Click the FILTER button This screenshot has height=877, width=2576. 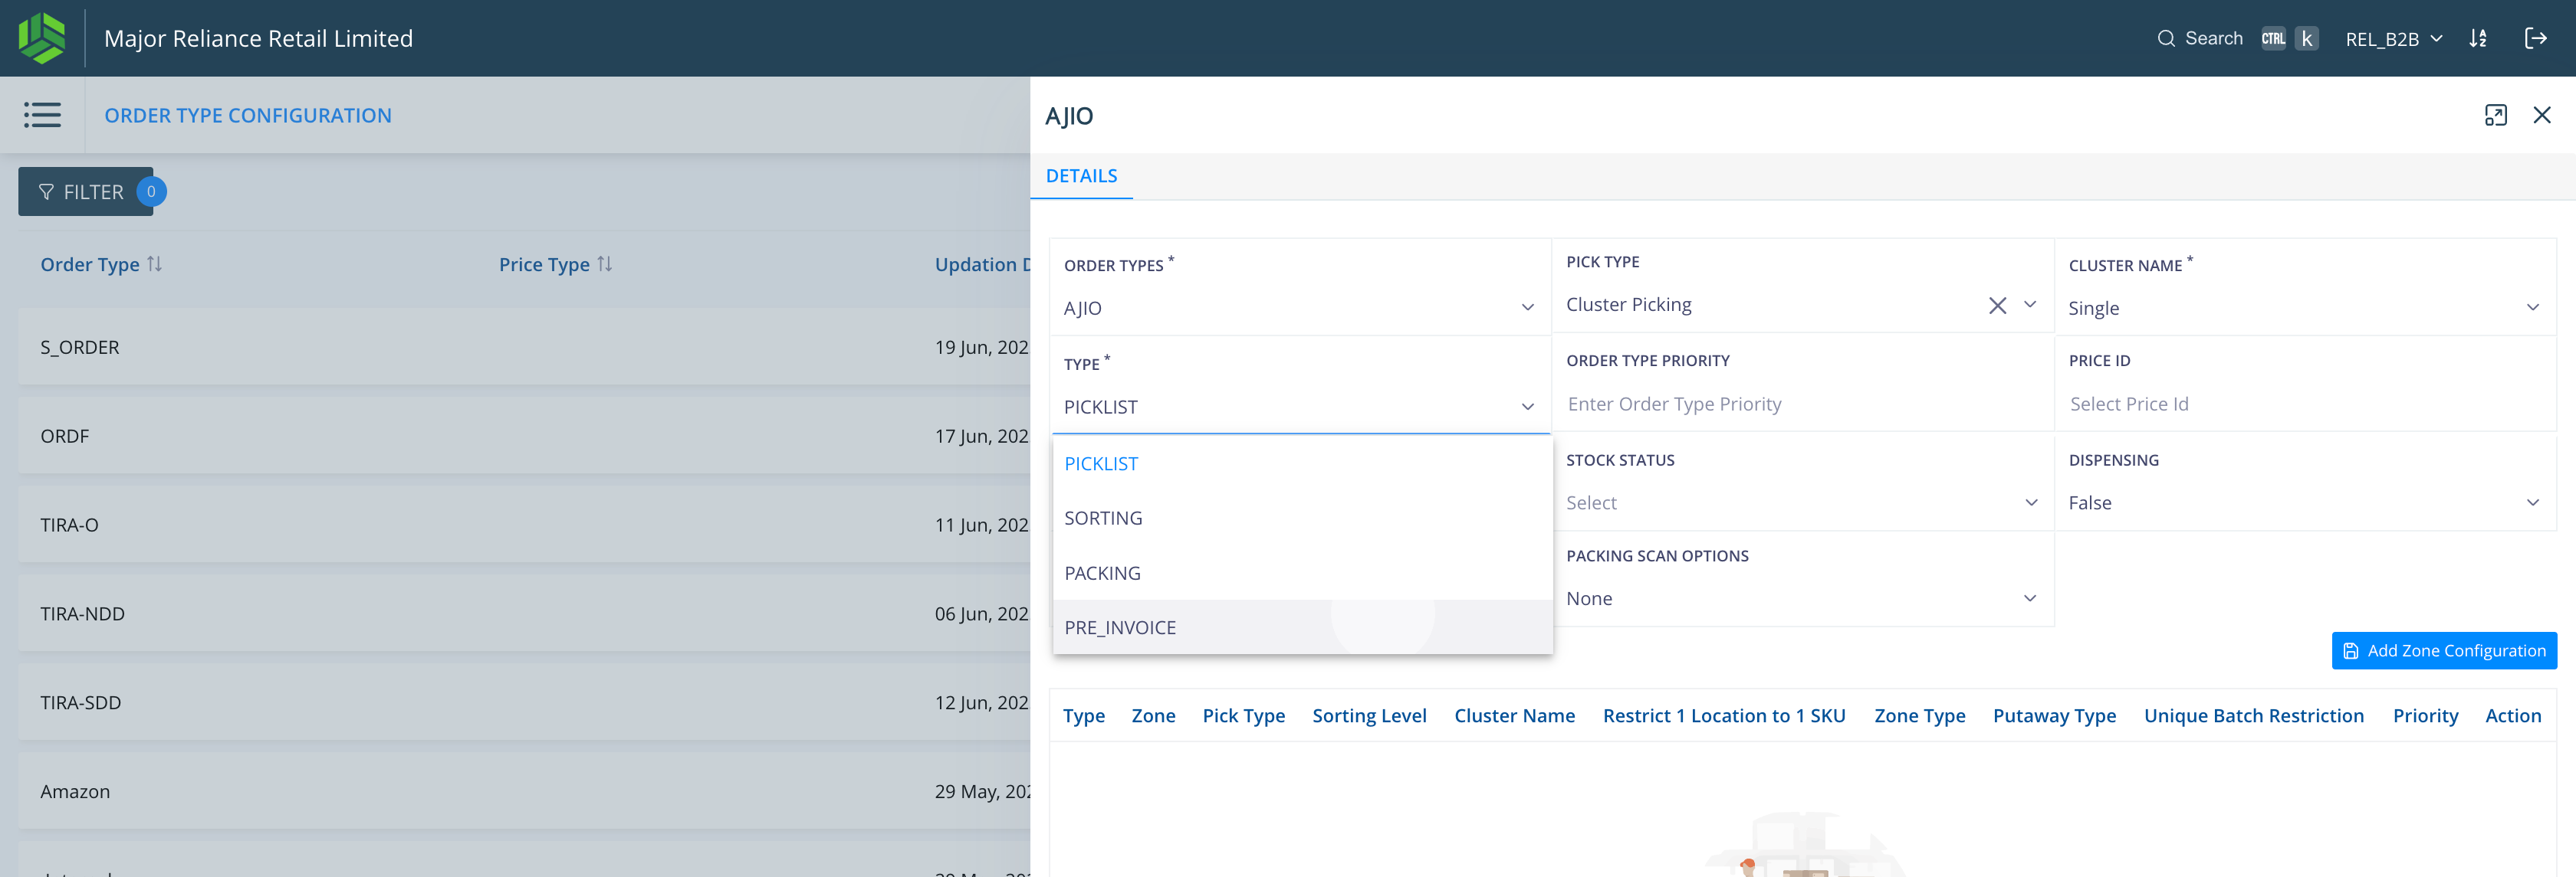(x=85, y=191)
